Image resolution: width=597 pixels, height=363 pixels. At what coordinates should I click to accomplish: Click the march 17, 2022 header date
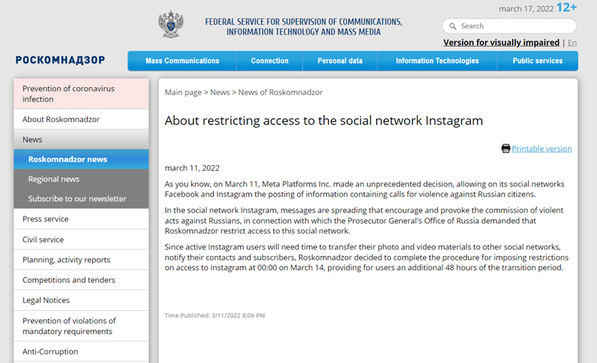(526, 9)
